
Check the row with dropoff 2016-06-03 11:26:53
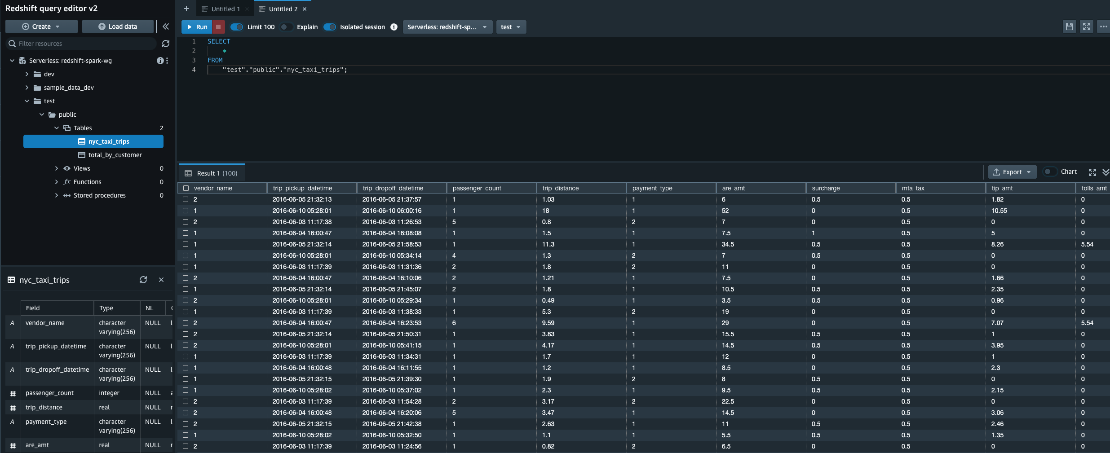pyautogui.click(x=186, y=222)
